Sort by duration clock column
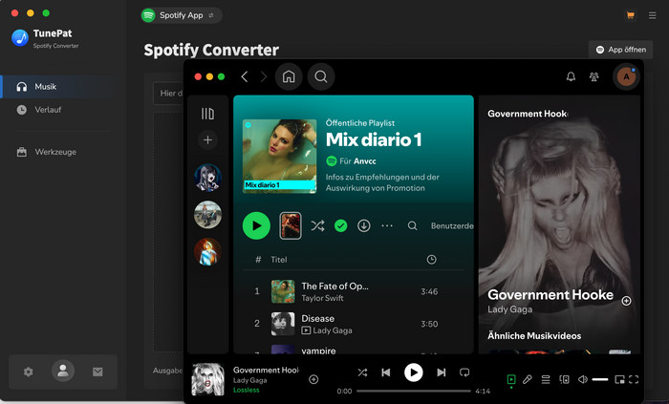 pyautogui.click(x=431, y=260)
